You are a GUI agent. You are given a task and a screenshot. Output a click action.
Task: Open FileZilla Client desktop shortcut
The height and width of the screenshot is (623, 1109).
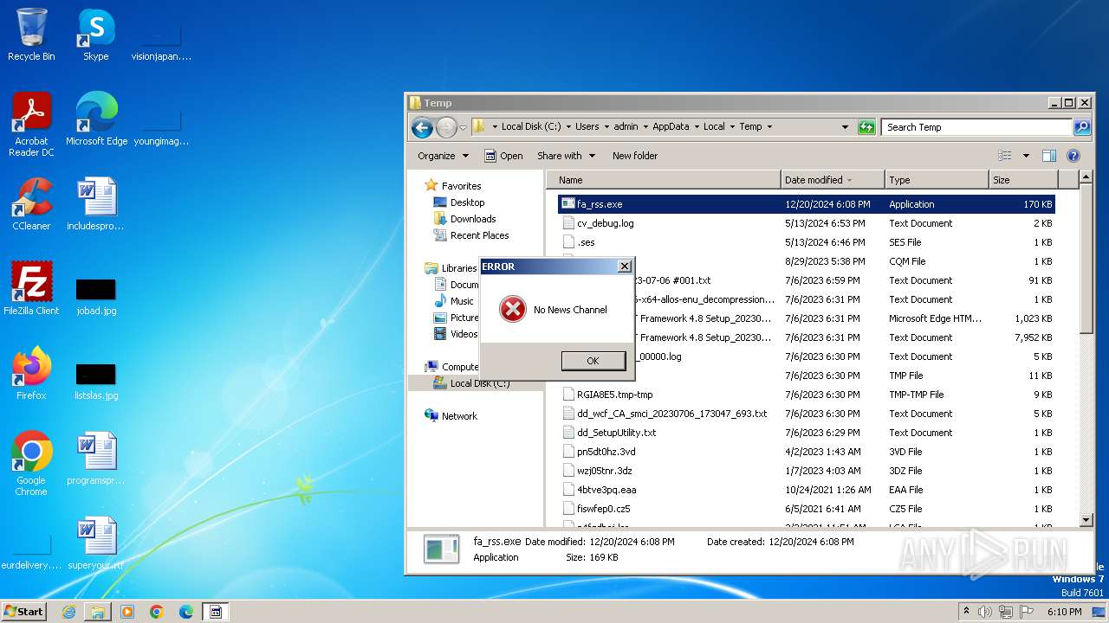31,289
